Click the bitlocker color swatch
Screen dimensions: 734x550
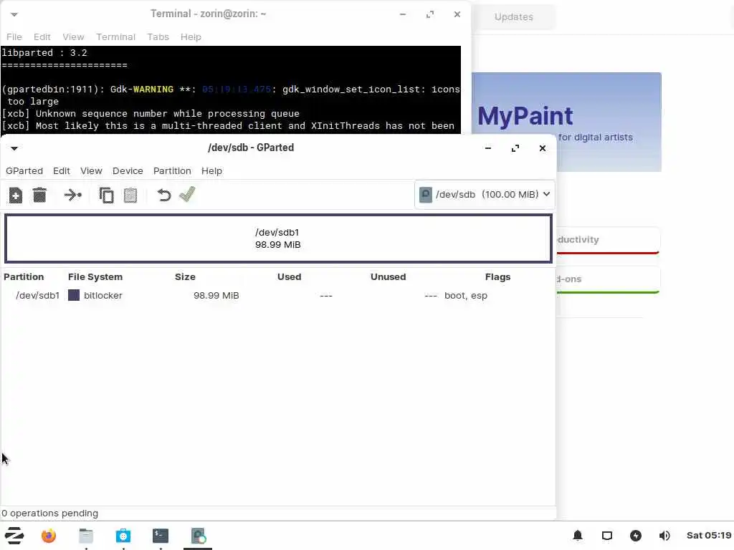pyautogui.click(x=74, y=295)
